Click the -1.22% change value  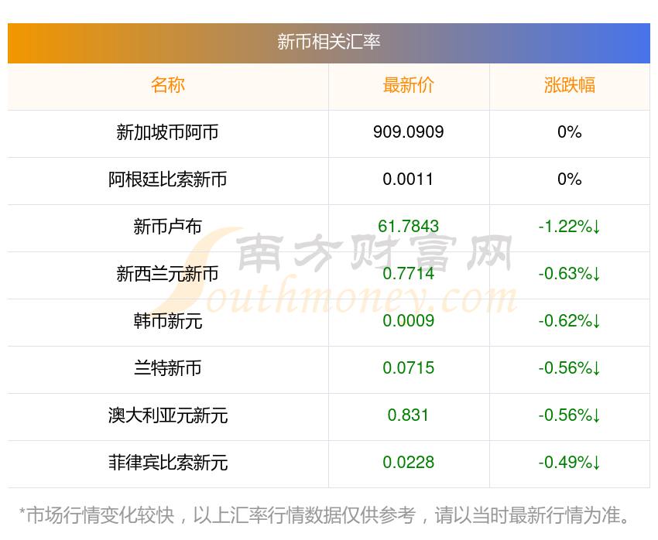click(x=570, y=227)
